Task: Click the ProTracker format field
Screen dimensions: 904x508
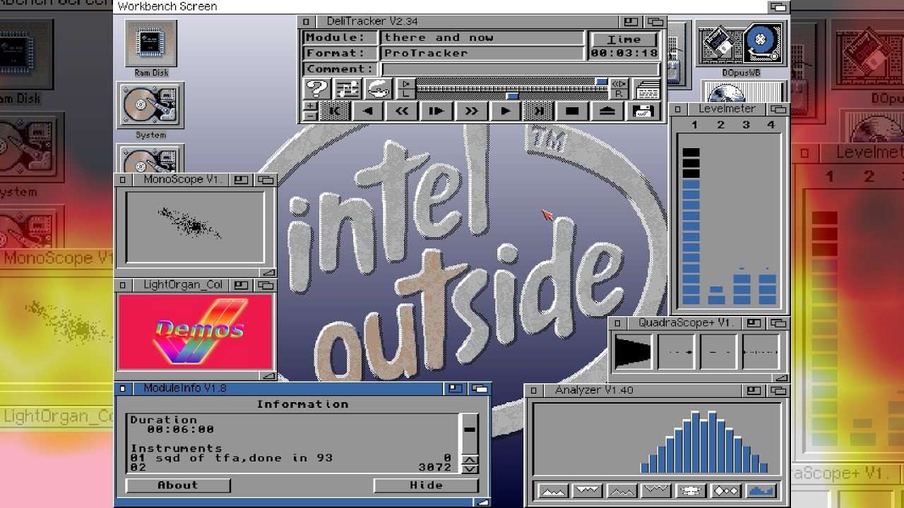Action: coord(482,54)
